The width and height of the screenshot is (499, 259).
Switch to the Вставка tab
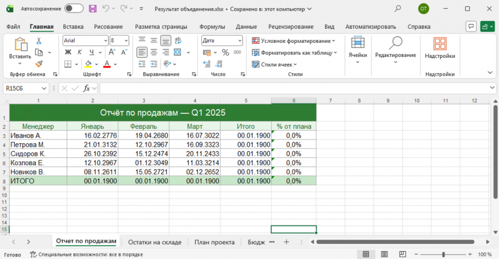[x=73, y=27]
